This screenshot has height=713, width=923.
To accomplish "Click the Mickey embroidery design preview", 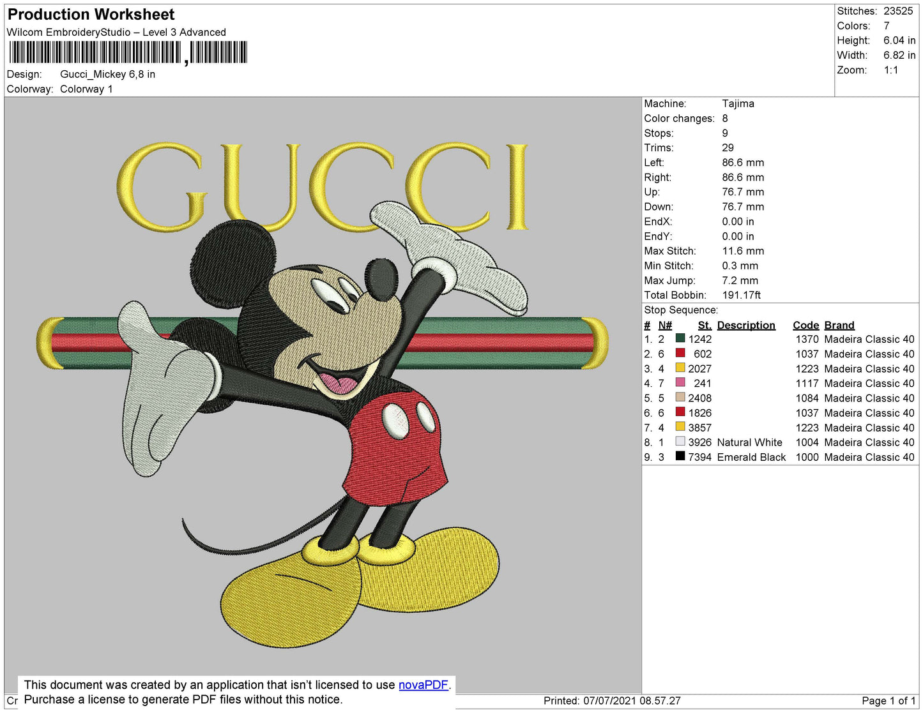I will [x=323, y=394].
